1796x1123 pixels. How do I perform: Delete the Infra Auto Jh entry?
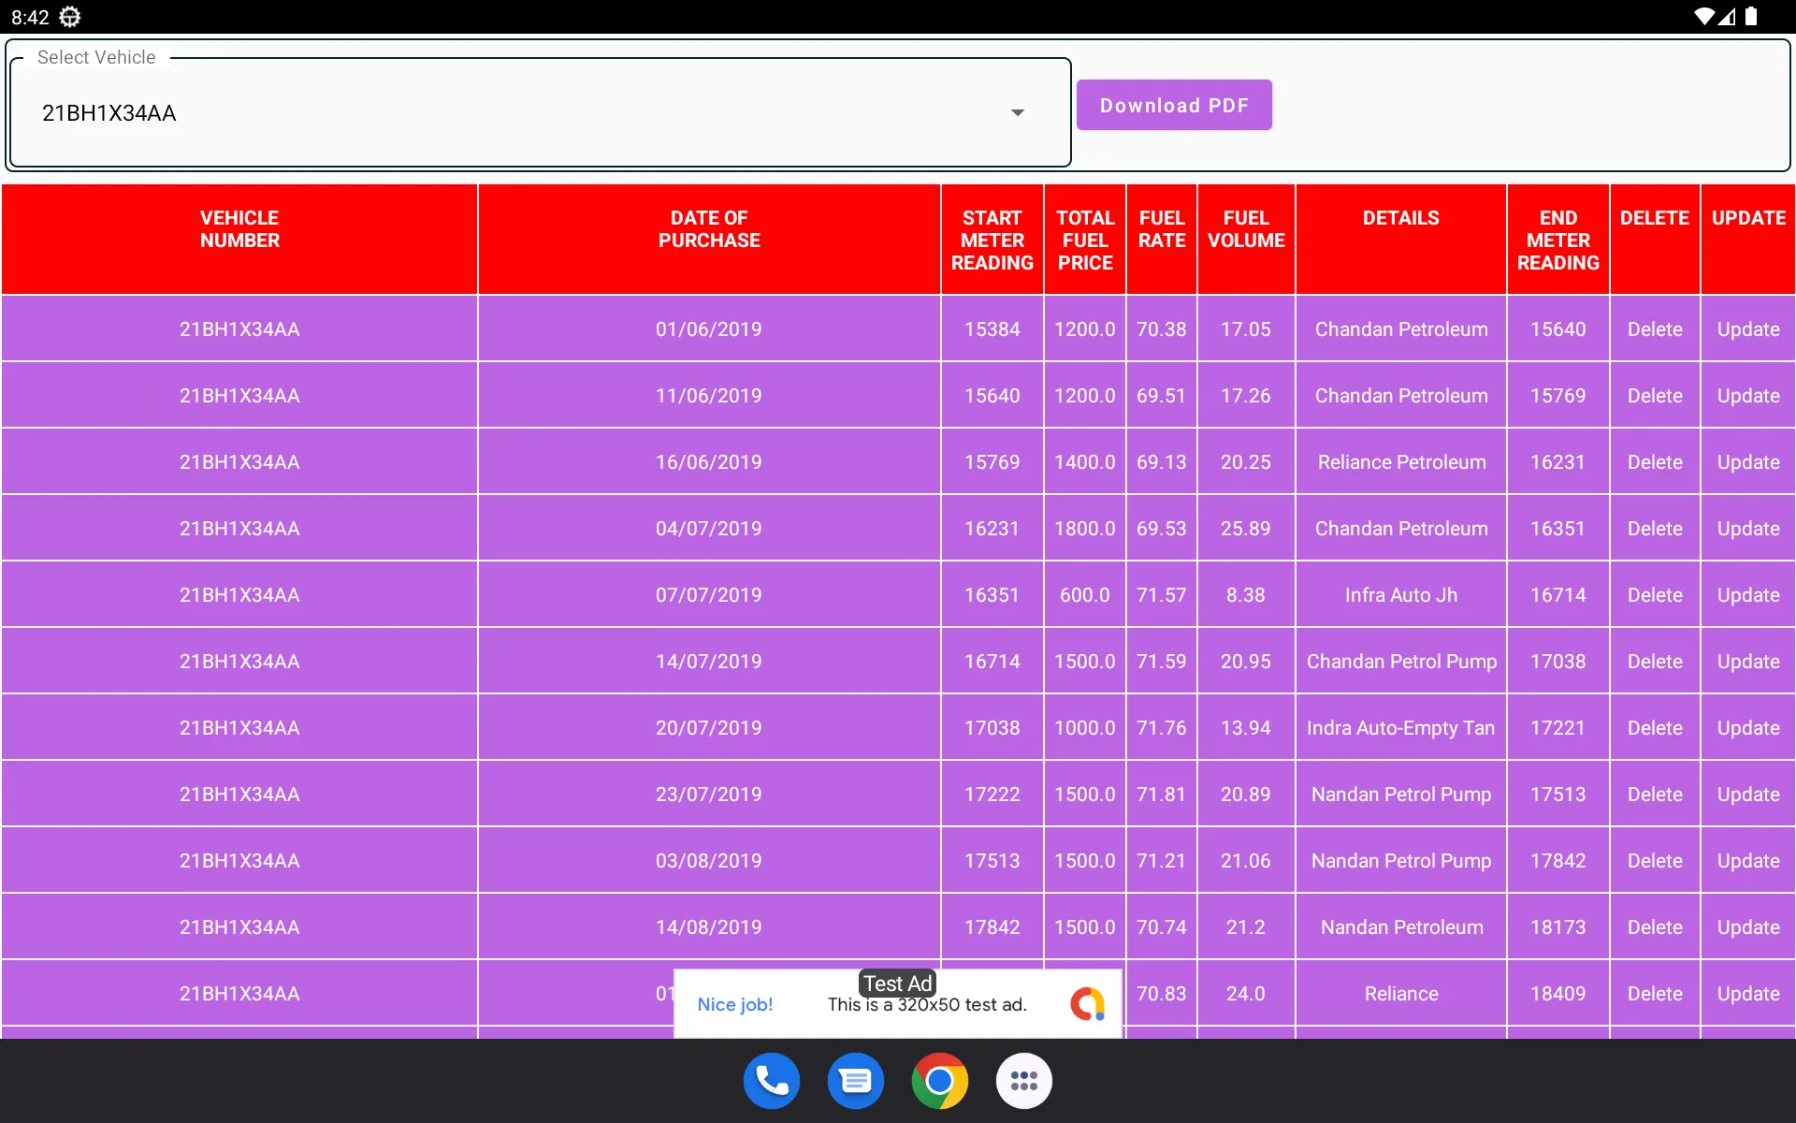coord(1654,595)
